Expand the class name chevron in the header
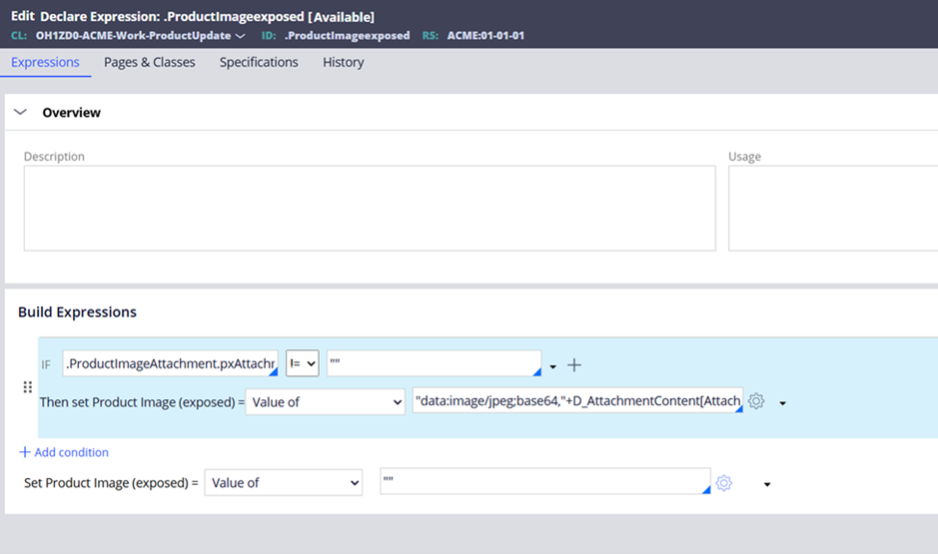Image resolution: width=938 pixels, height=554 pixels. coord(240,36)
